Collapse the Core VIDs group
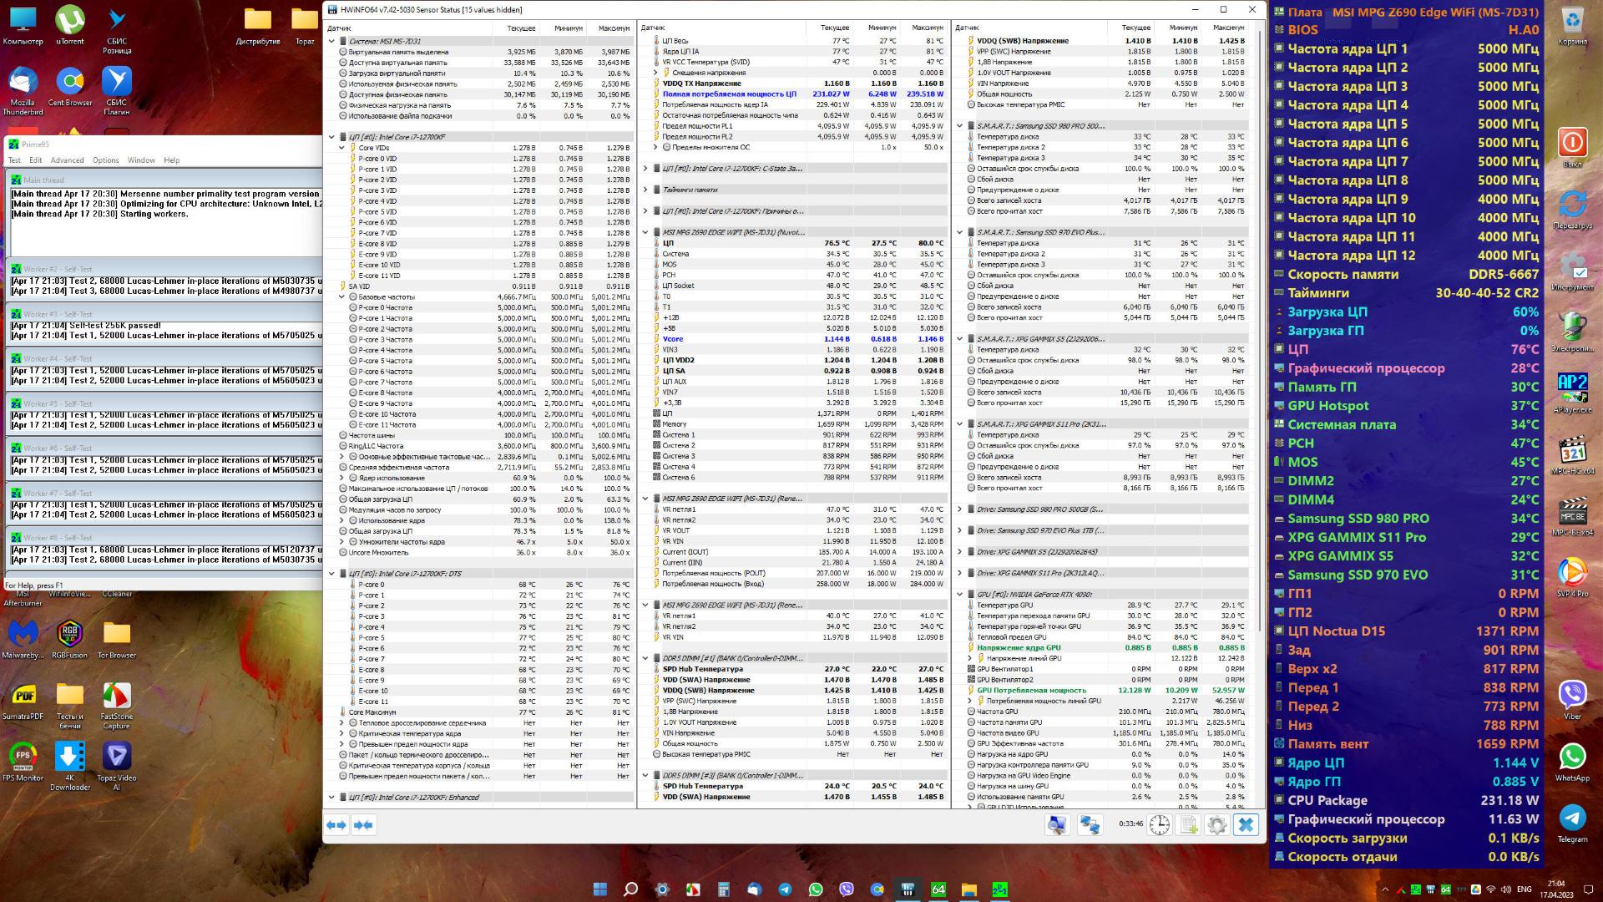Viewport: 1603px width, 902px height. point(341,148)
